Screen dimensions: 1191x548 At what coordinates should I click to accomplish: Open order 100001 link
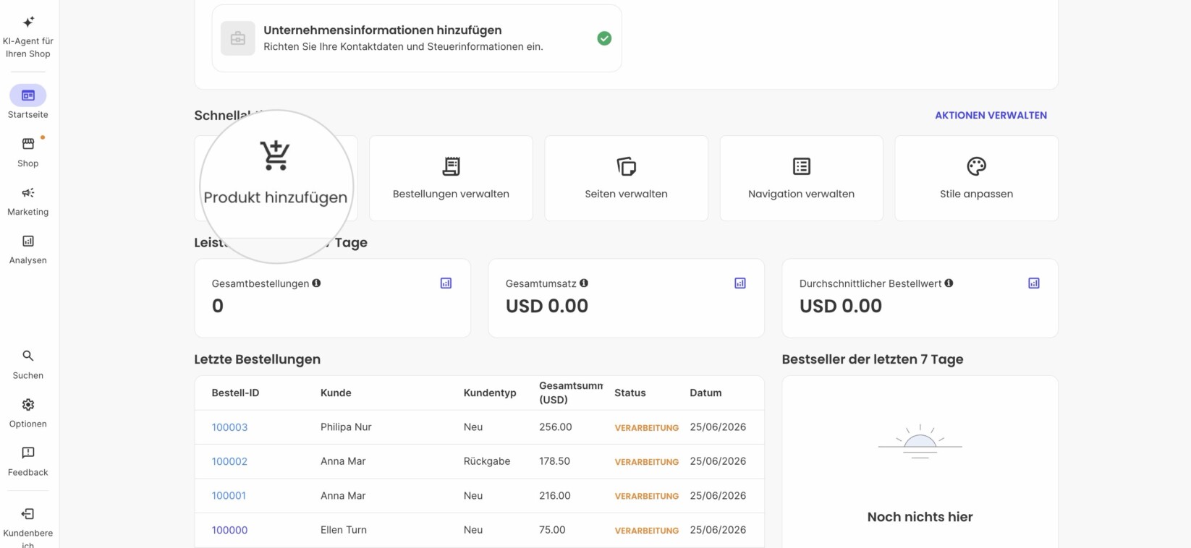click(229, 496)
